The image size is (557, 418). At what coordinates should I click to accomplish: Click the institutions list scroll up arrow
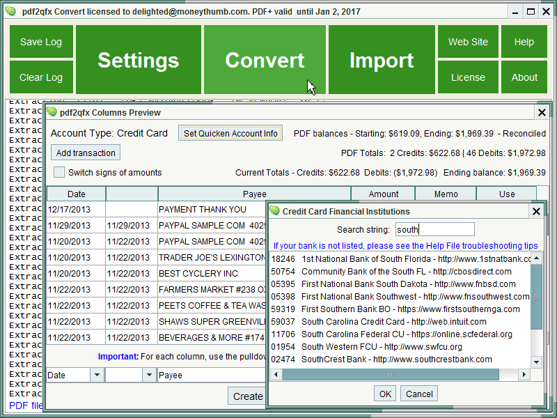(x=536, y=258)
